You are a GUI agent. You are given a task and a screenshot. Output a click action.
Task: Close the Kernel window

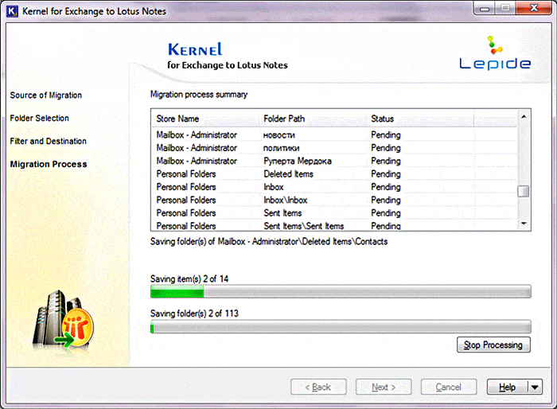click(534, 8)
